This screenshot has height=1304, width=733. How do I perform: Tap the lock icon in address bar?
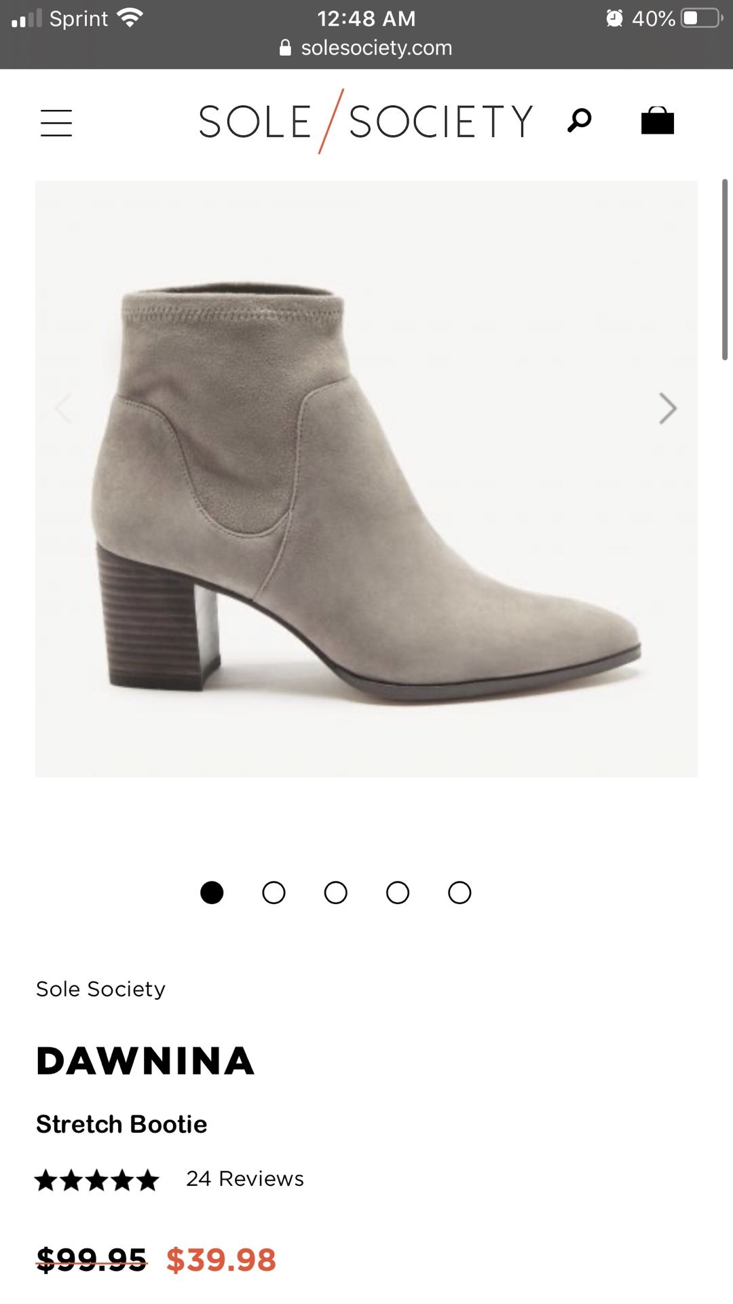pos(286,48)
